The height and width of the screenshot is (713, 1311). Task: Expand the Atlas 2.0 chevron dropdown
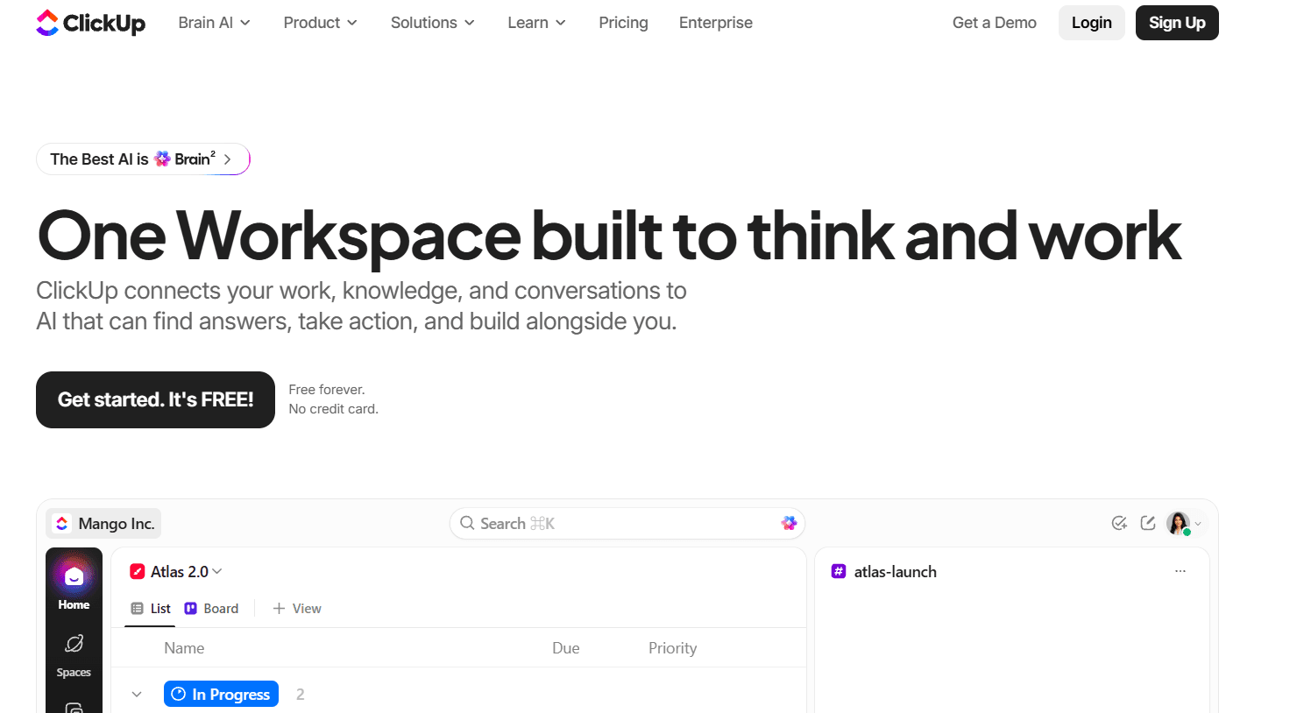217,571
